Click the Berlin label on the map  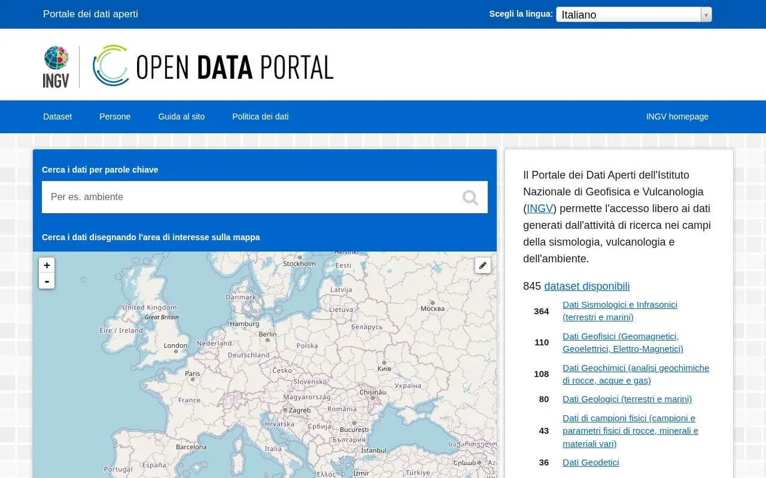pyautogui.click(x=268, y=335)
